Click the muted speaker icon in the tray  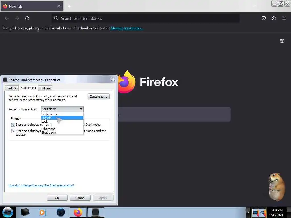263,213
